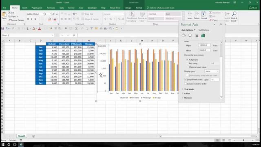The width and height of the screenshot is (261, 147).
Task: Click the Auto button next to Minor
Action: 215,51
